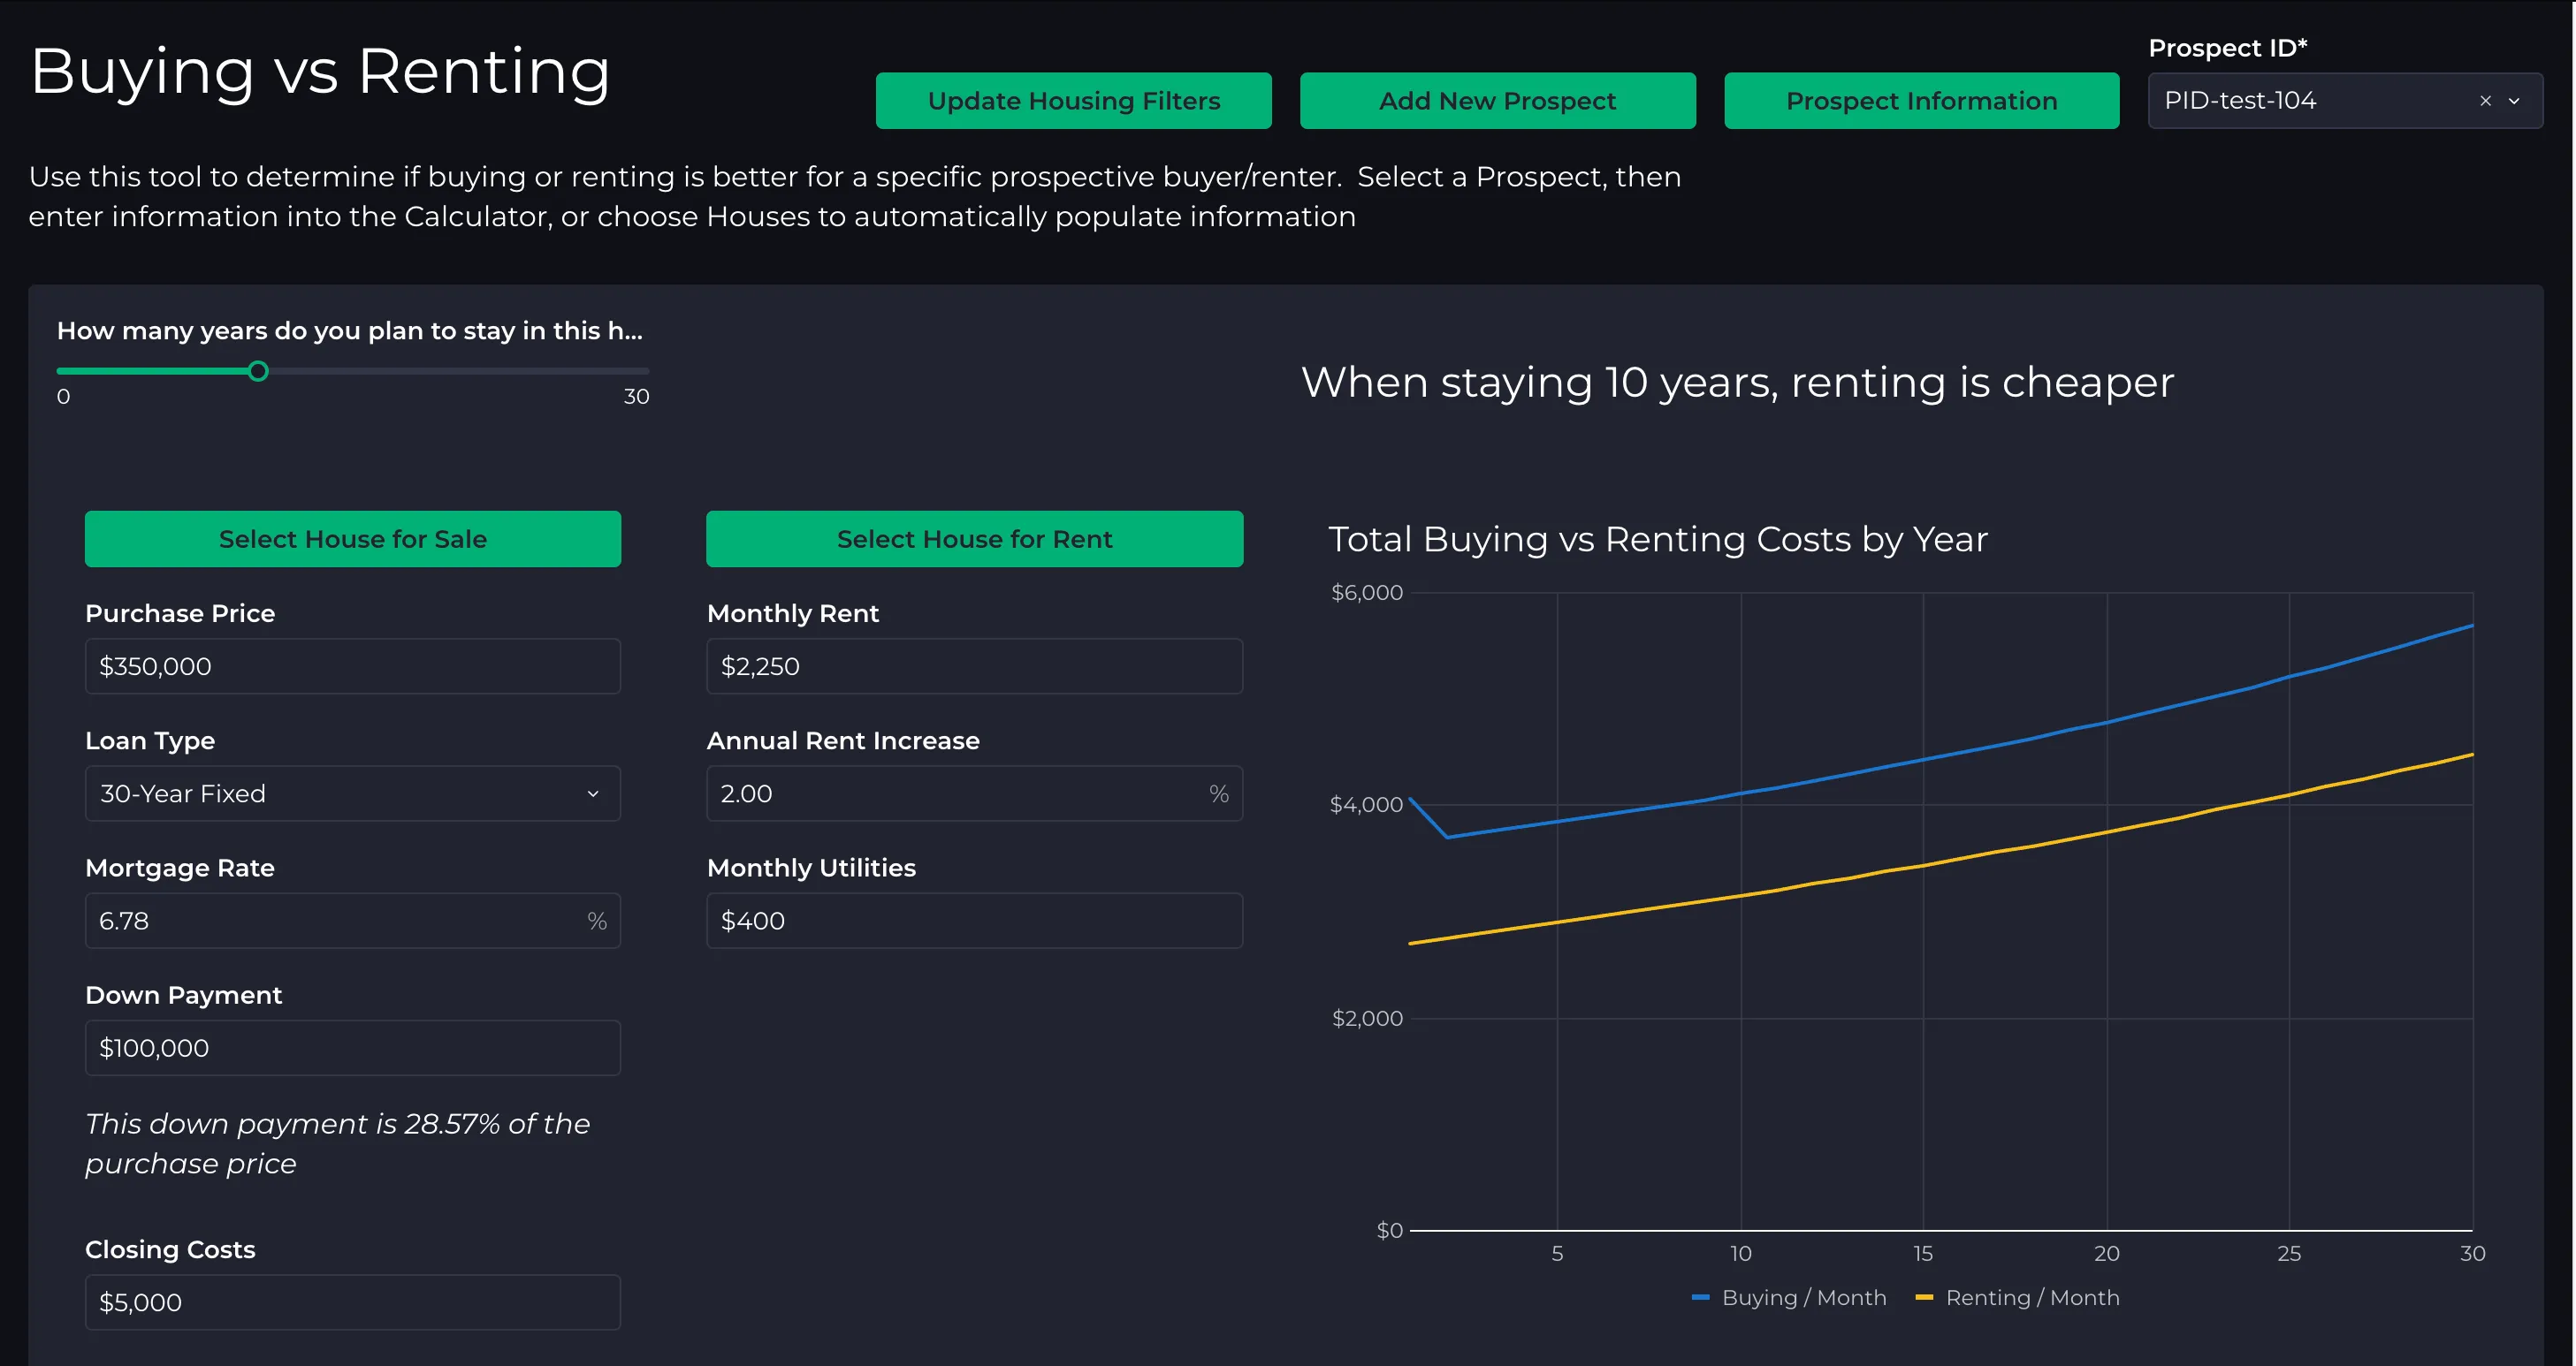Click Select House for Sale
This screenshot has width=2576, height=1366.
tap(353, 539)
